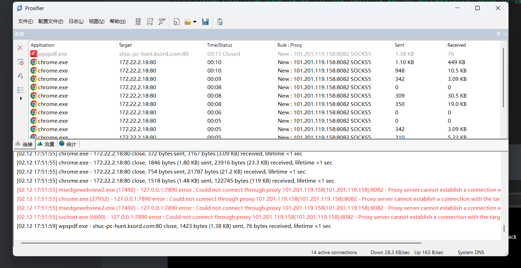Open the 文件(F) menu
The image size is (521, 268).
[x=25, y=22]
